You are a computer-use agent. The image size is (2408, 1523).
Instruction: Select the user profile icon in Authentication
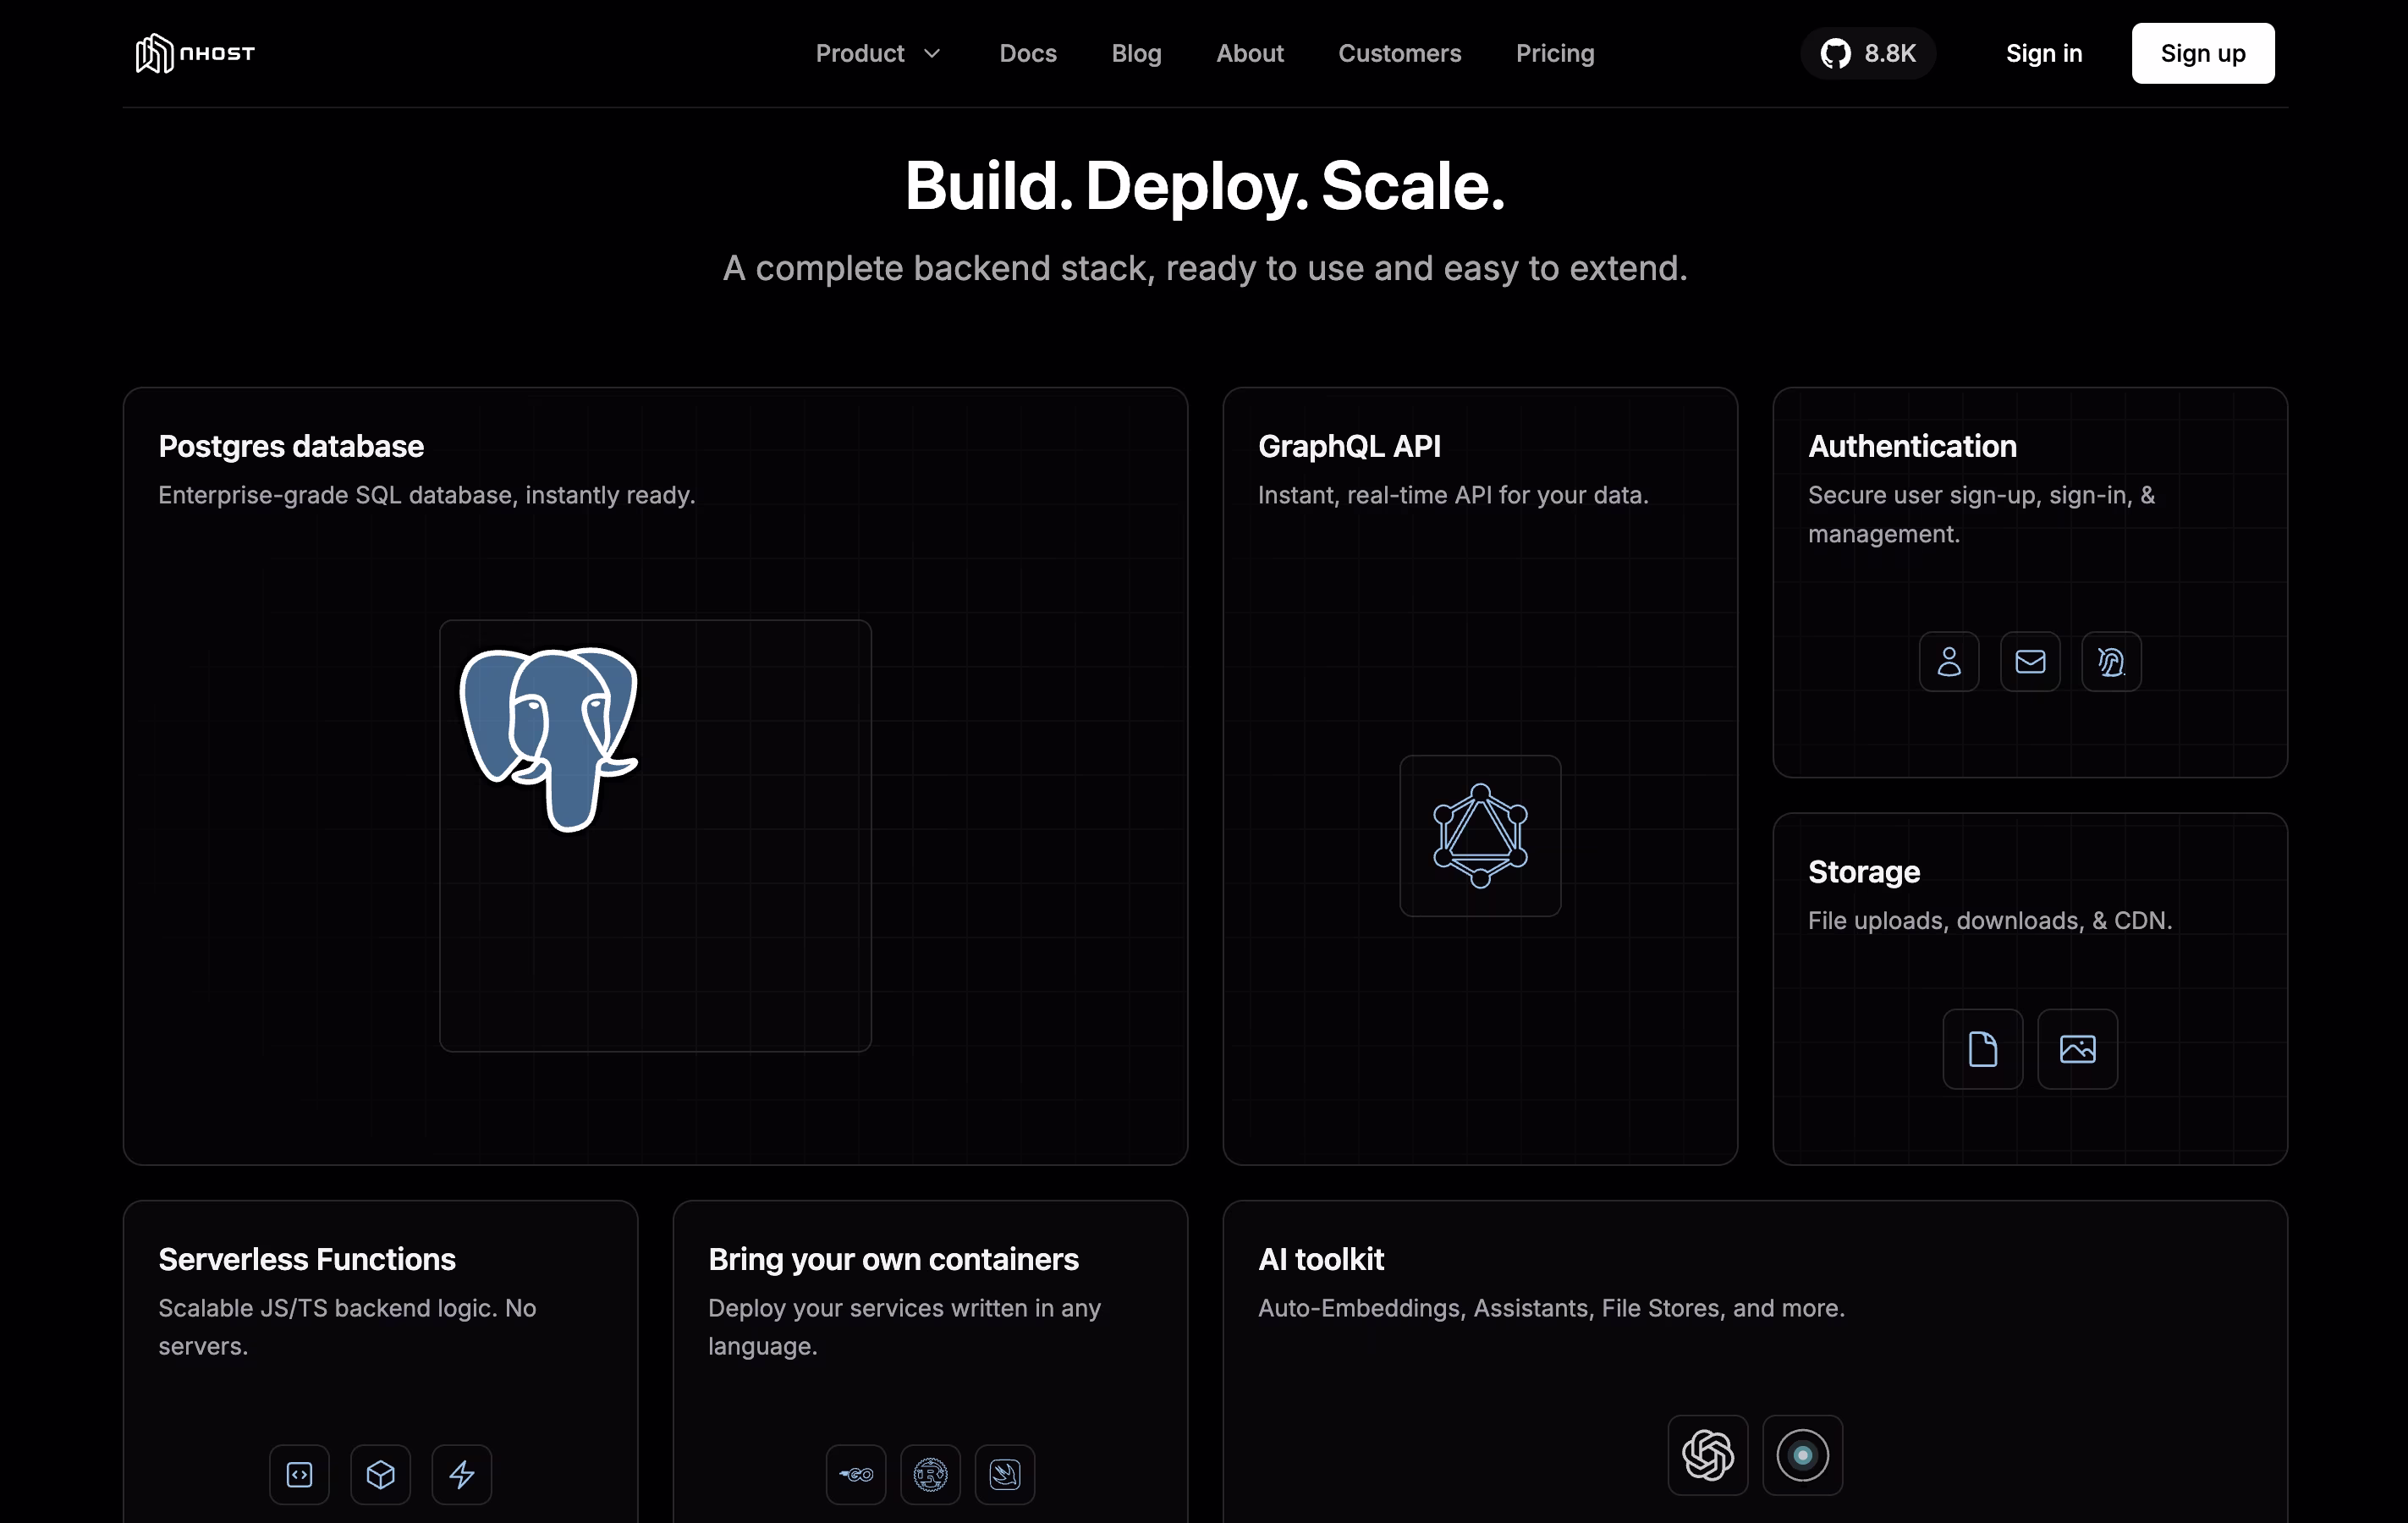pyautogui.click(x=1948, y=661)
